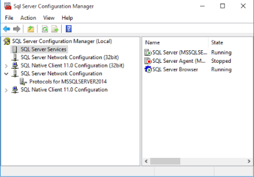Image resolution: width=254 pixels, height=177 pixels.
Task: Select Protocols for MSSQLSERVER2014
Action: point(68,82)
